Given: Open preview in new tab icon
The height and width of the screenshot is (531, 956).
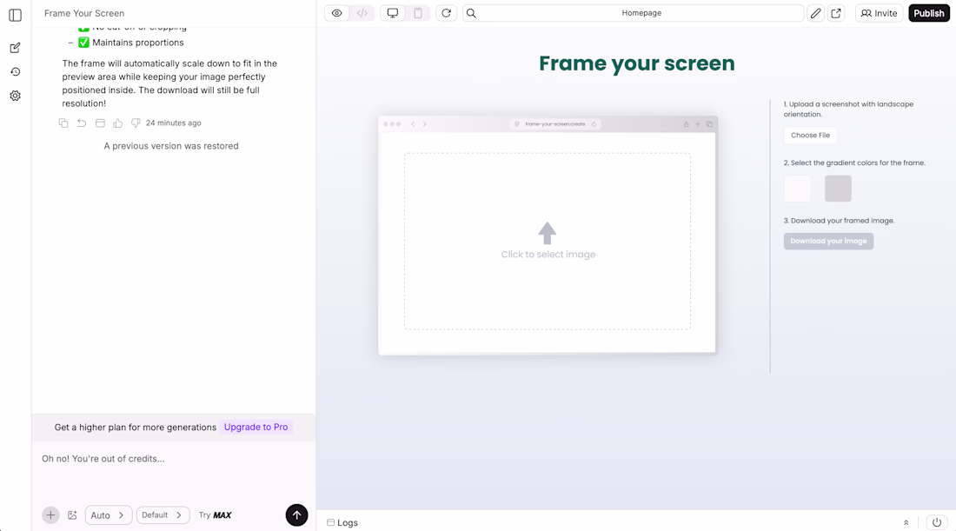Looking at the screenshot, I should 836,13.
